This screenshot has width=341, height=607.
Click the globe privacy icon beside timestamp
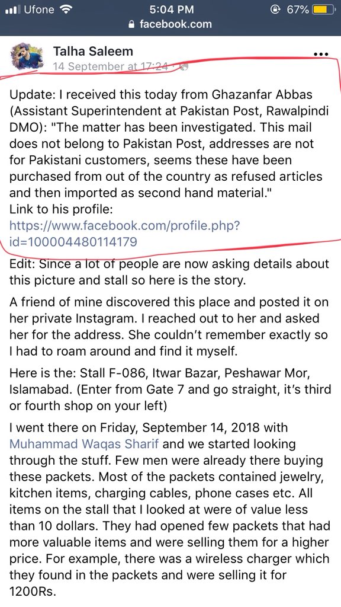pos(184,66)
